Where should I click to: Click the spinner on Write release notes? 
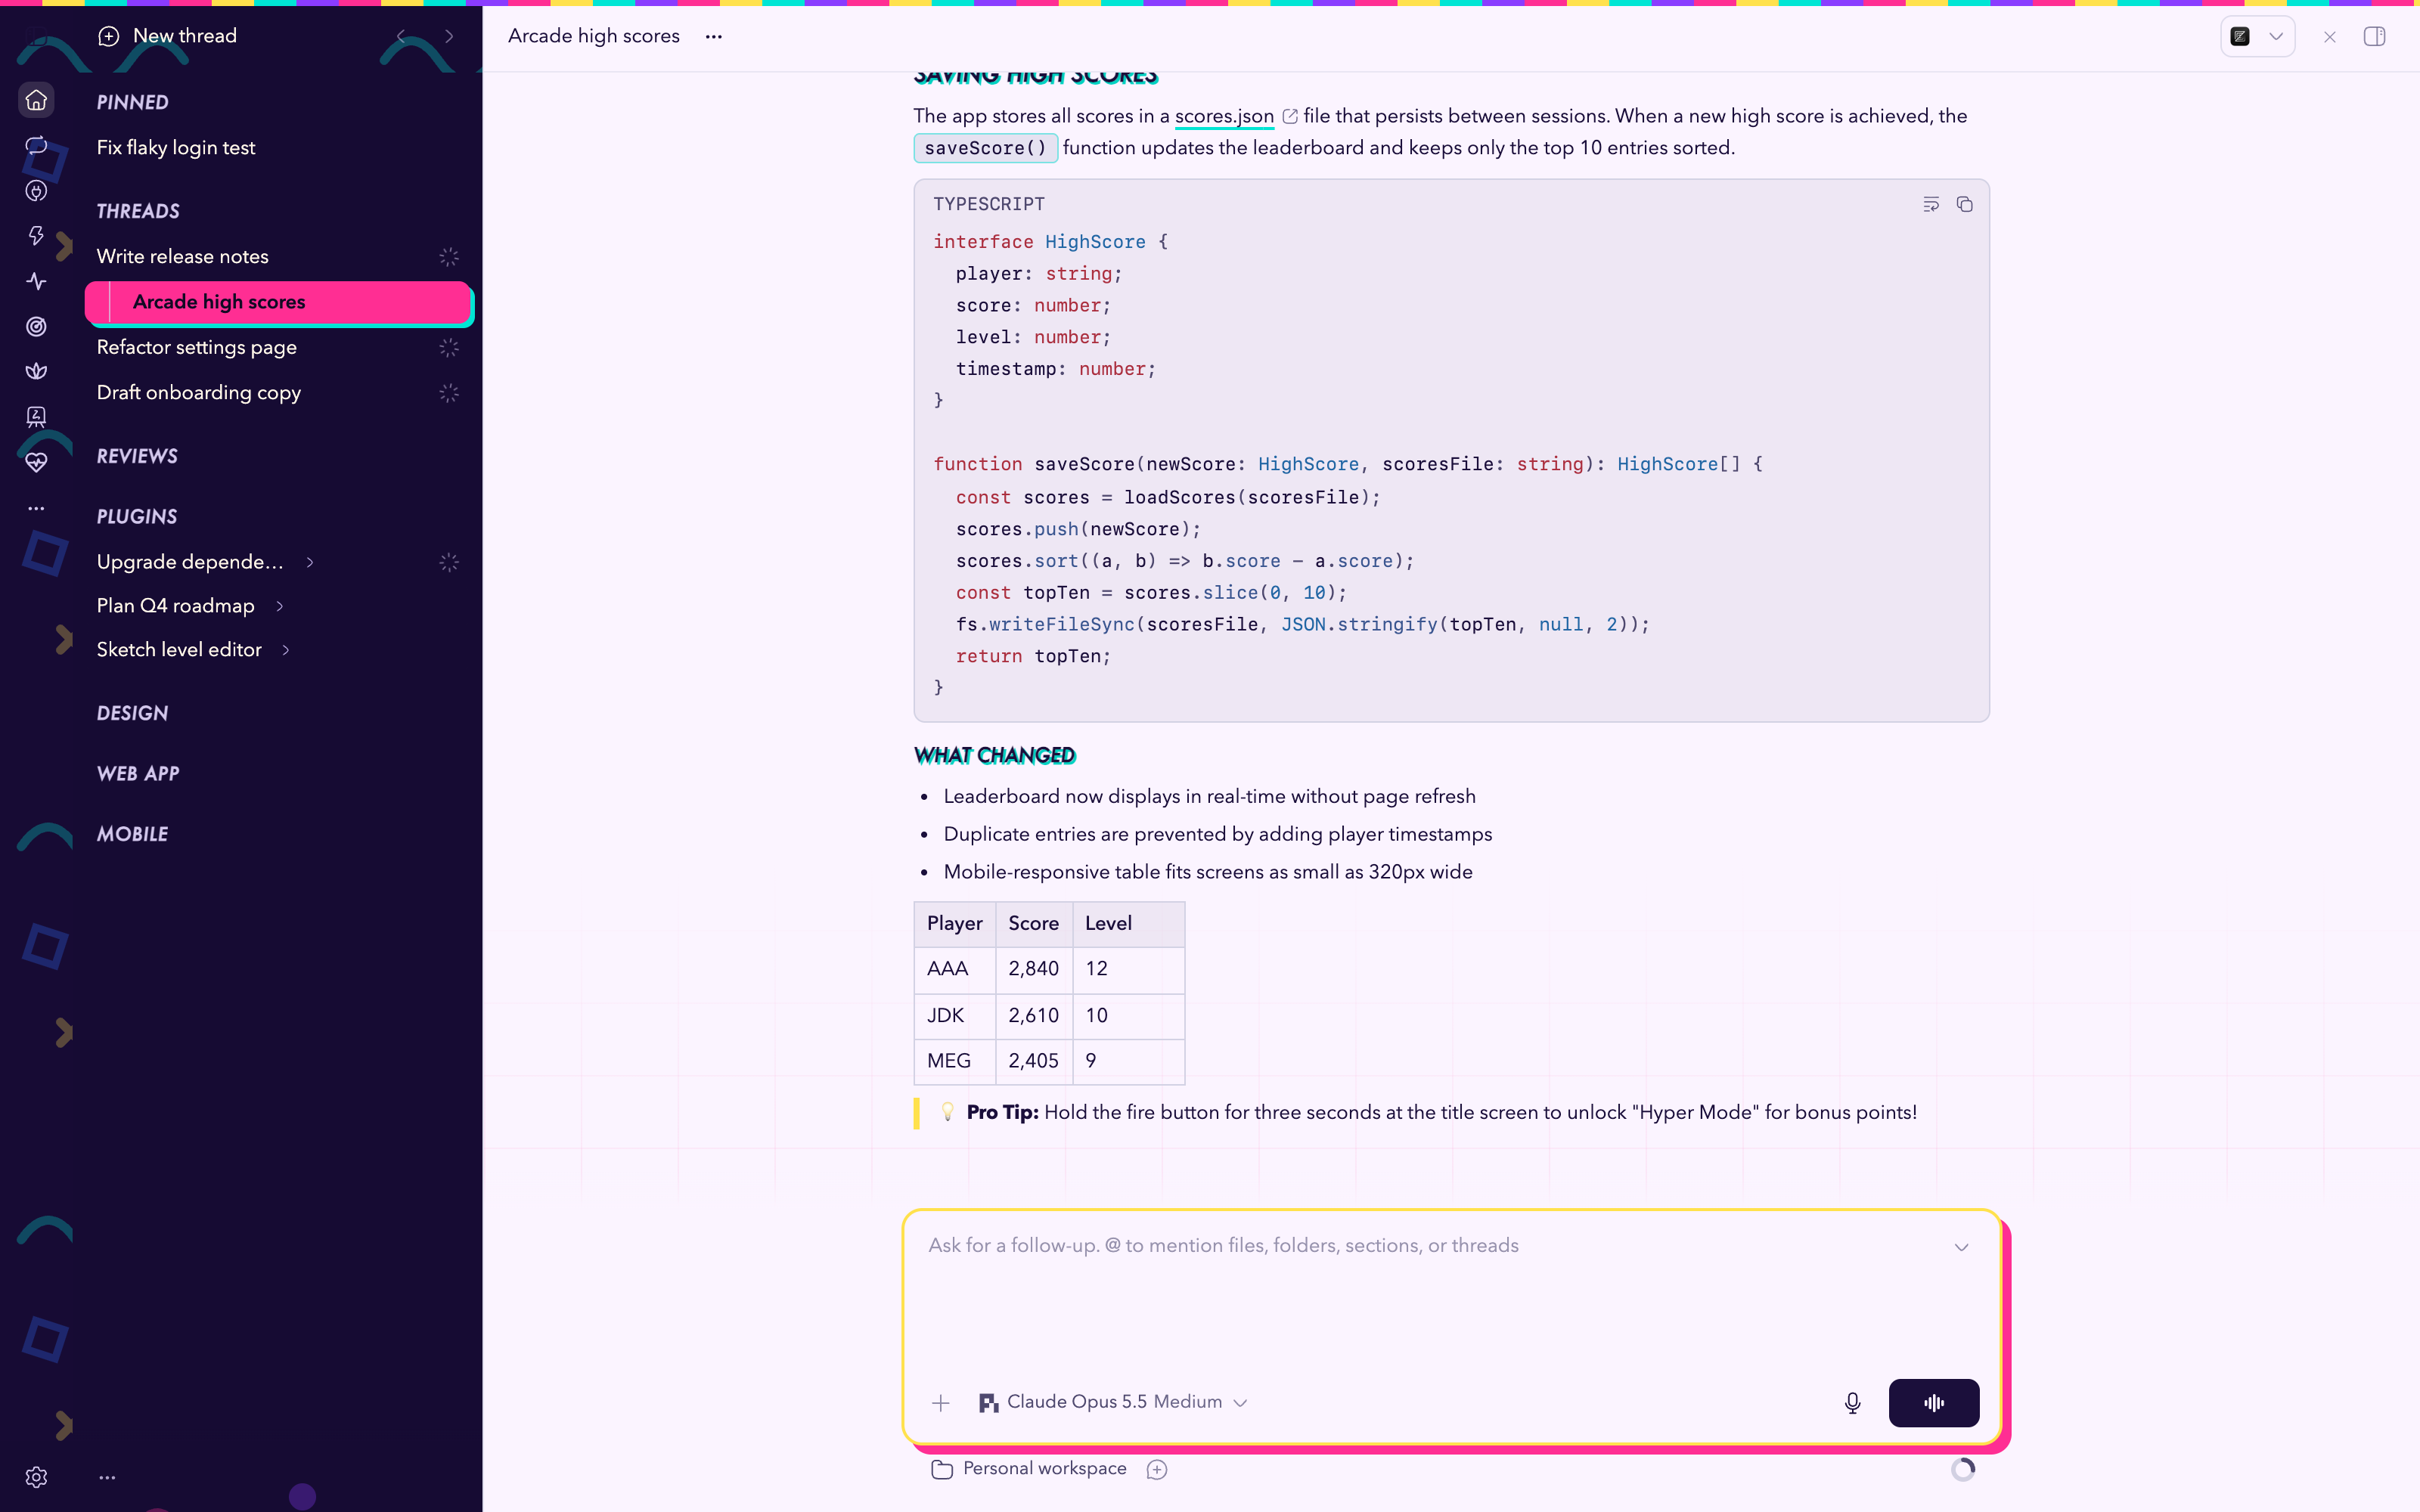(x=449, y=257)
